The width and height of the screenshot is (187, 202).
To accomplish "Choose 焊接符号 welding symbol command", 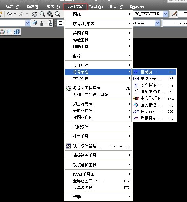I will pos(154,118).
